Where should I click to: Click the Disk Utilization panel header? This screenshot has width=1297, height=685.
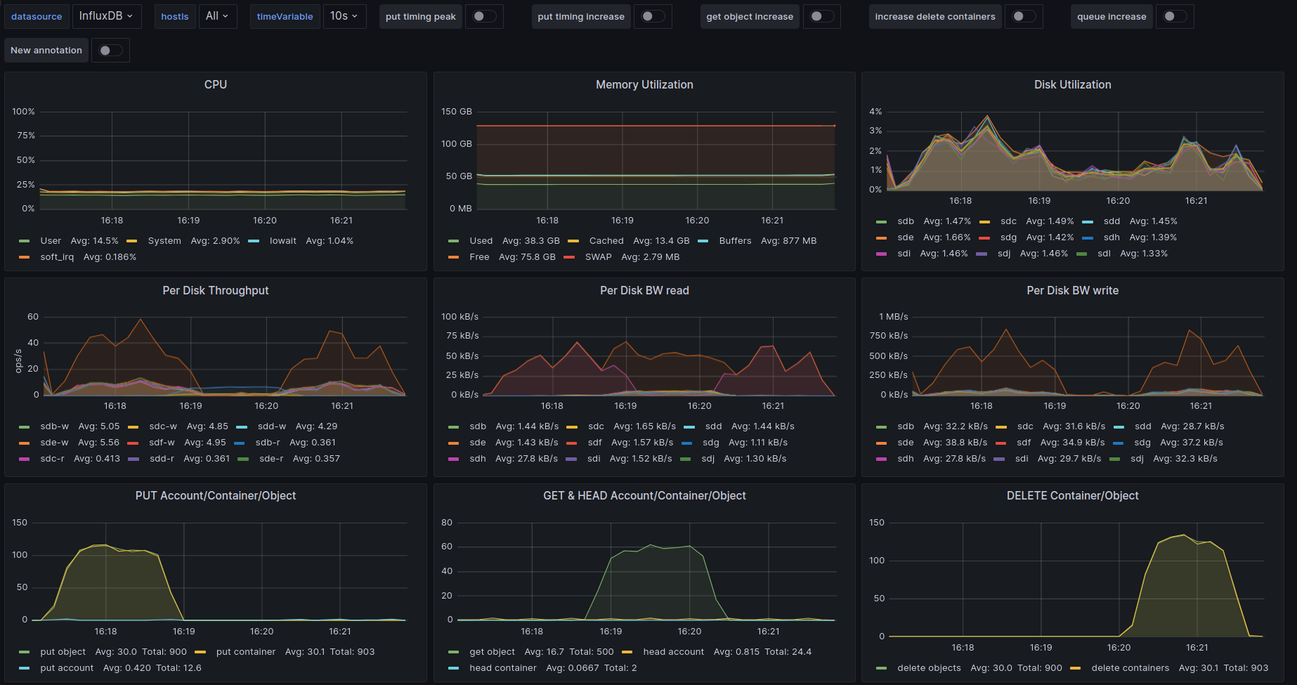click(x=1072, y=84)
